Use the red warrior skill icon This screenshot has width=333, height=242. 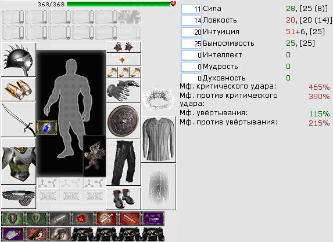coord(36,234)
